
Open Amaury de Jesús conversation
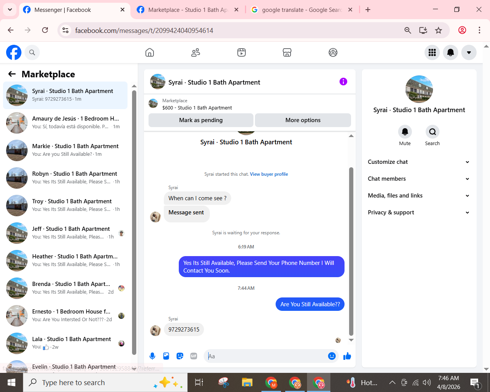pyautogui.click(x=65, y=122)
